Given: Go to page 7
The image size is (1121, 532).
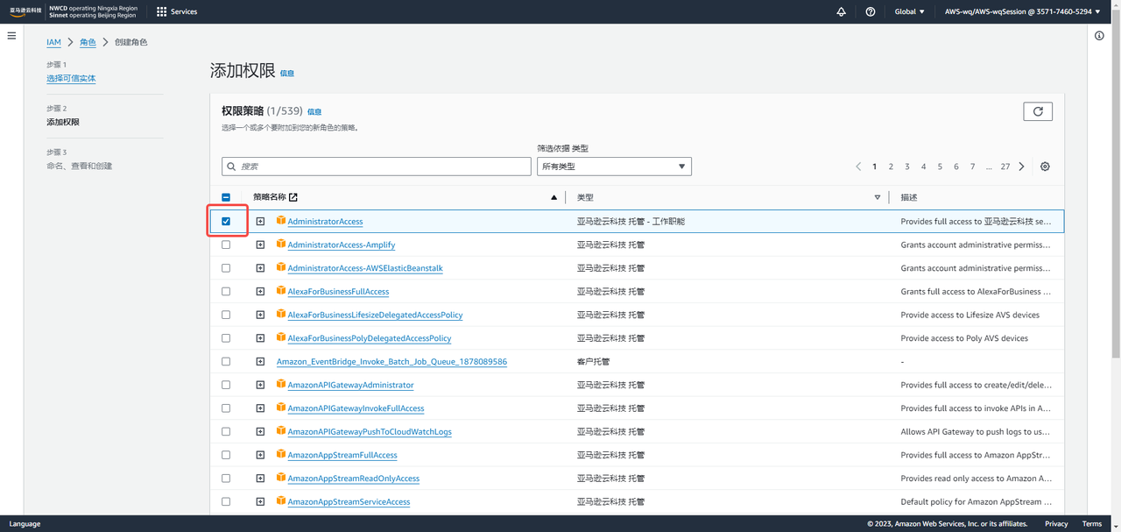Looking at the screenshot, I should click(x=972, y=167).
